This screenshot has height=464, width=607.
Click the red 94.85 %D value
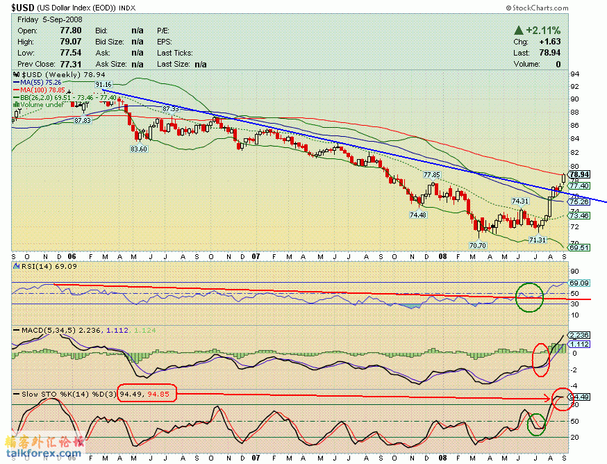click(x=159, y=394)
